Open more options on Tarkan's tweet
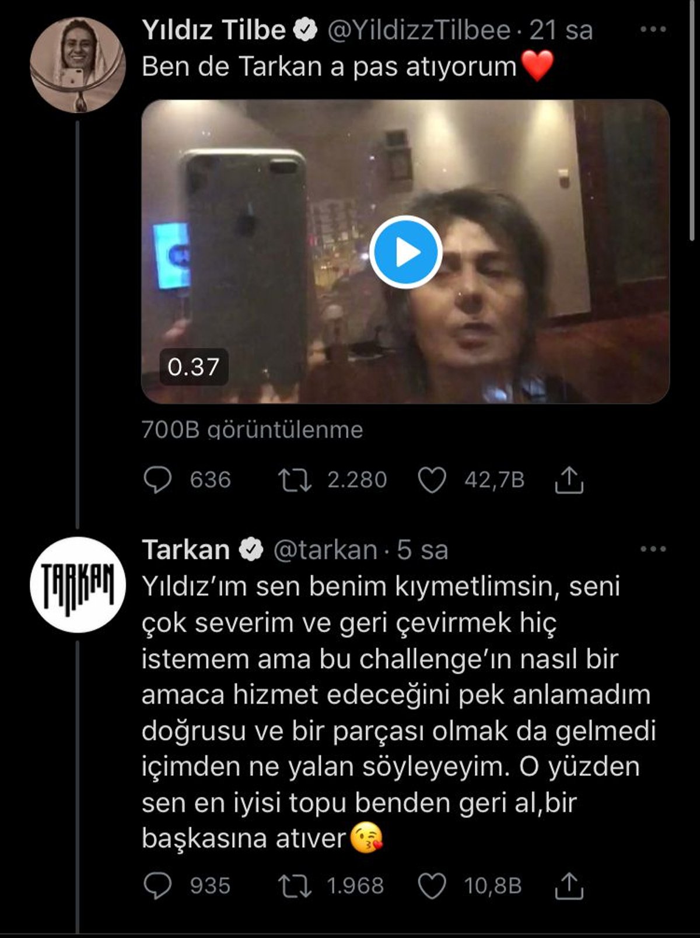The width and height of the screenshot is (700, 938). pos(653,549)
